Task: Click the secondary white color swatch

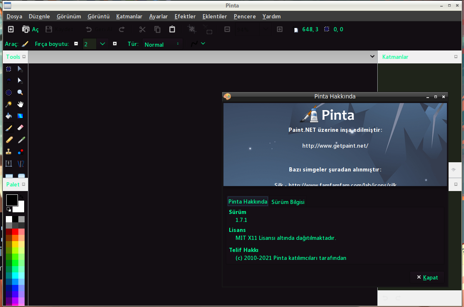Action: [x=19, y=208]
